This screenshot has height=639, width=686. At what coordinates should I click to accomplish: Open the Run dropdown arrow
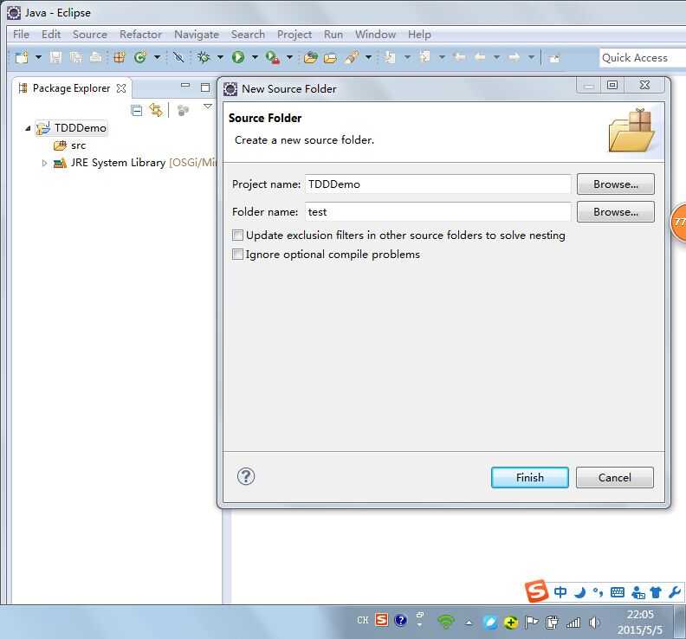click(x=255, y=57)
